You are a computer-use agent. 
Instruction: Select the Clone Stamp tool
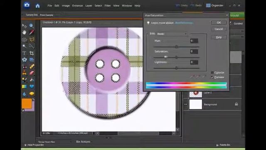(x=24, y=73)
